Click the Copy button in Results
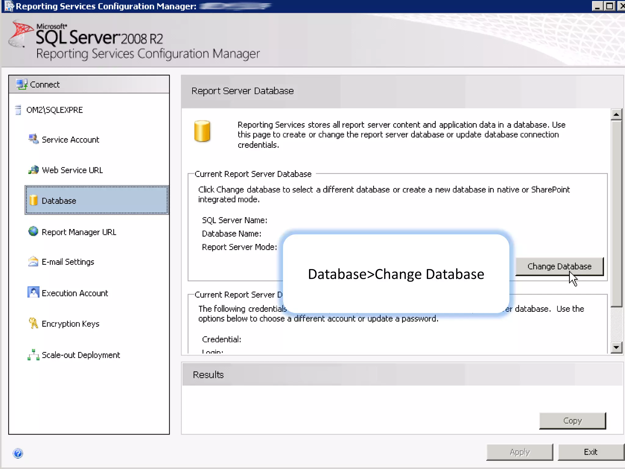Image resolution: width=625 pixels, height=469 pixels. point(572,421)
